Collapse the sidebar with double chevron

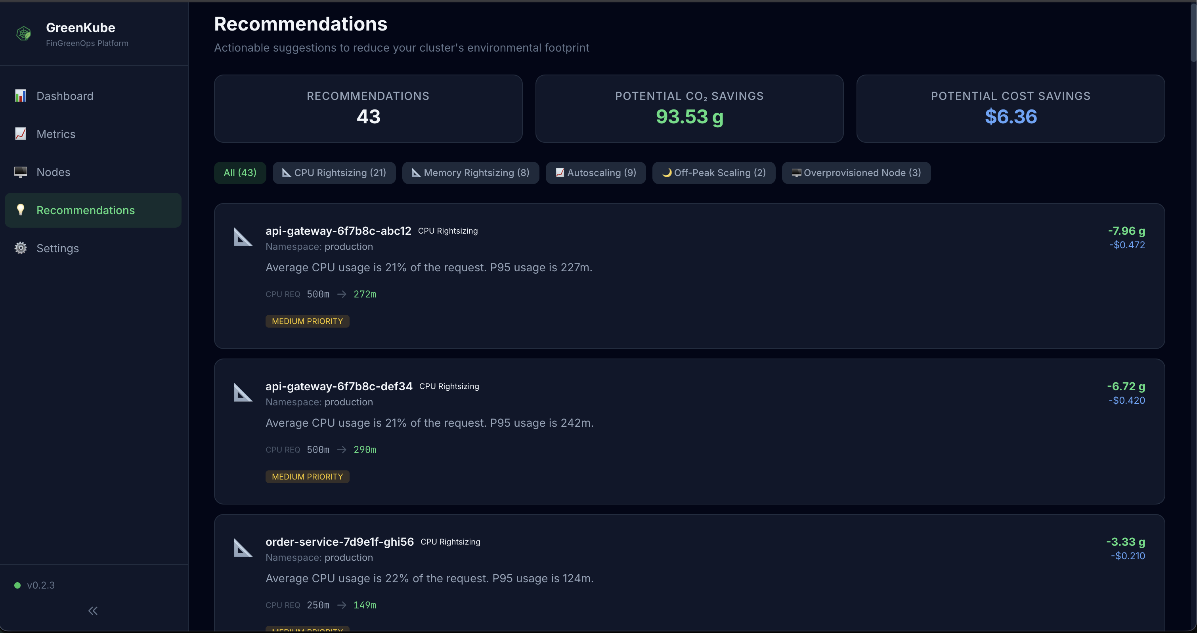click(93, 611)
